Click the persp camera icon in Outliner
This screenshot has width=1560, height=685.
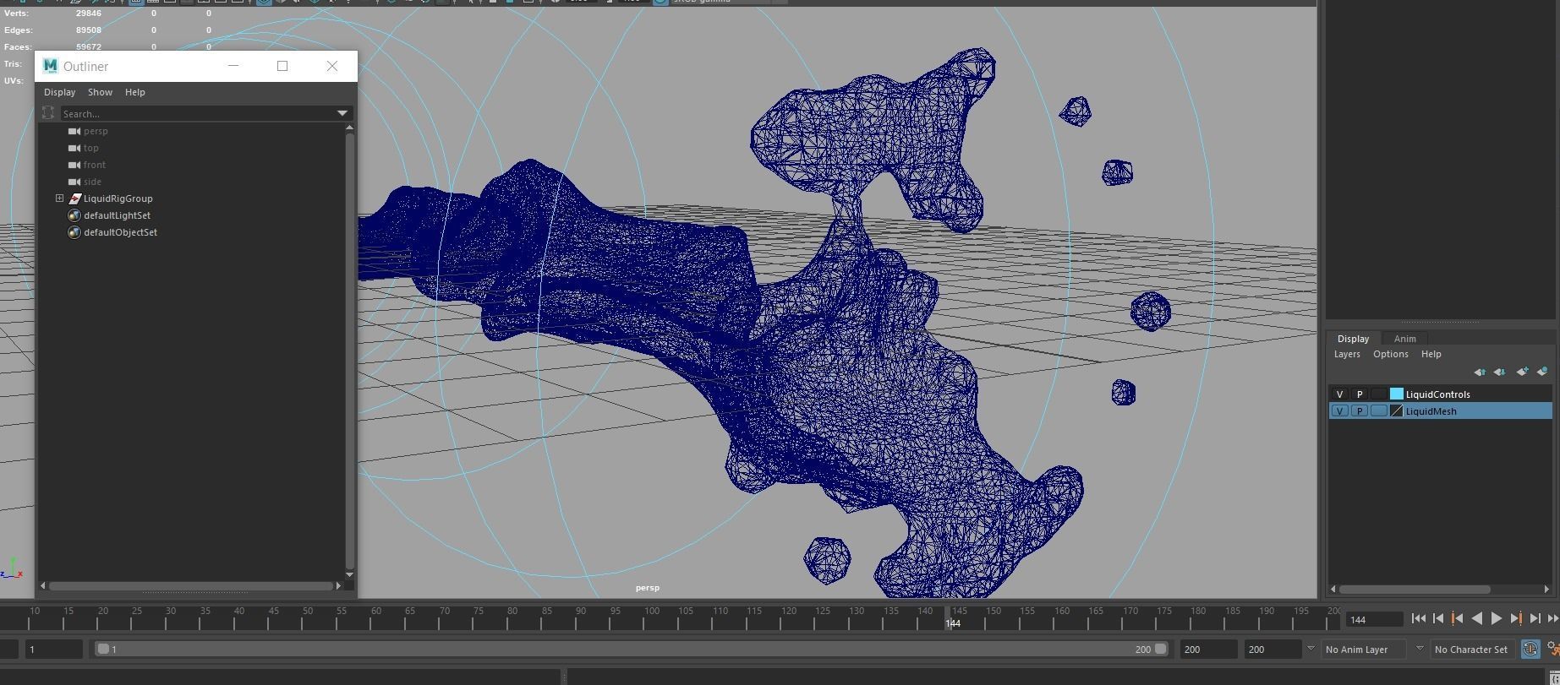74,131
